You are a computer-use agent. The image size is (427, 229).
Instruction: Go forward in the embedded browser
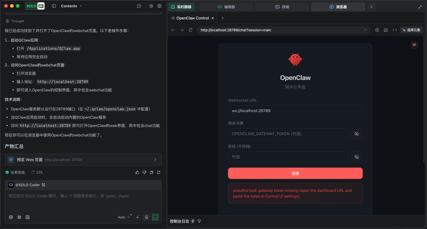click(x=181, y=30)
